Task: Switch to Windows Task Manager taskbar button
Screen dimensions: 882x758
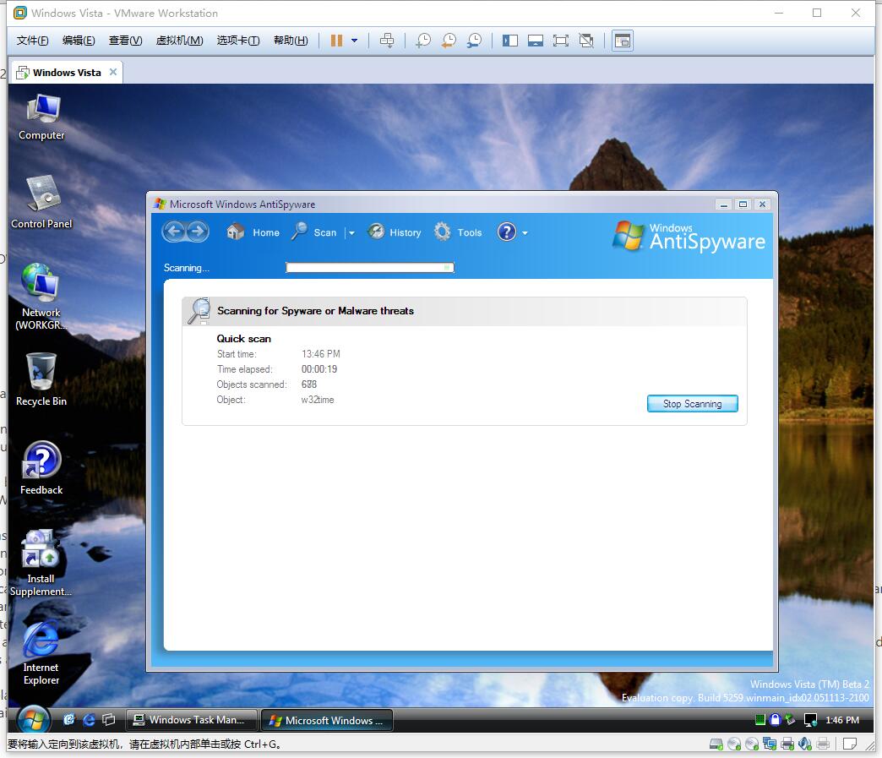Action: point(191,720)
